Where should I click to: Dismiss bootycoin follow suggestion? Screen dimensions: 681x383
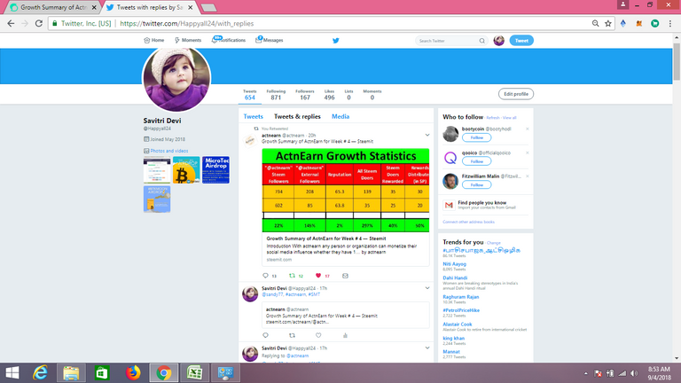(x=528, y=129)
